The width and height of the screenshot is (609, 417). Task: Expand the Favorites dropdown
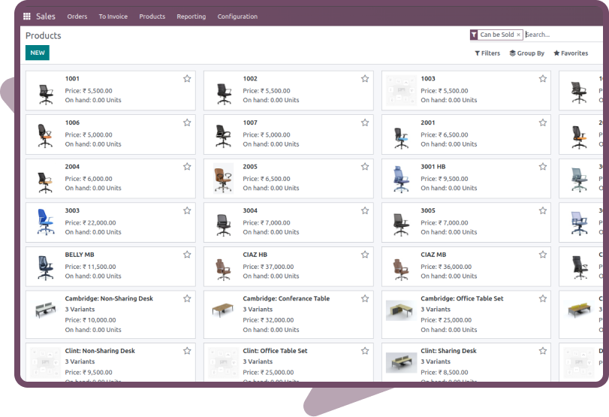tap(571, 53)
